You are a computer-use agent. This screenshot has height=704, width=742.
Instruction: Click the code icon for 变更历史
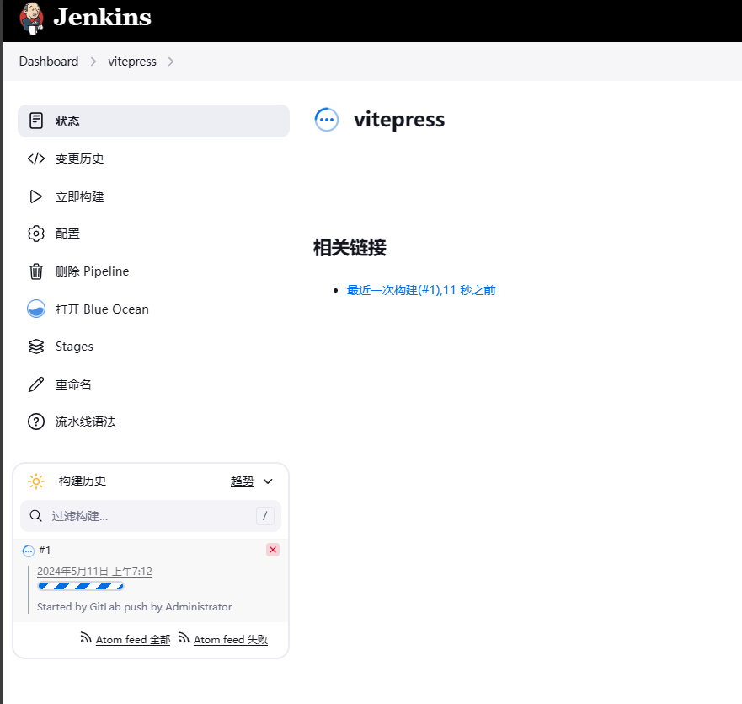36,159
